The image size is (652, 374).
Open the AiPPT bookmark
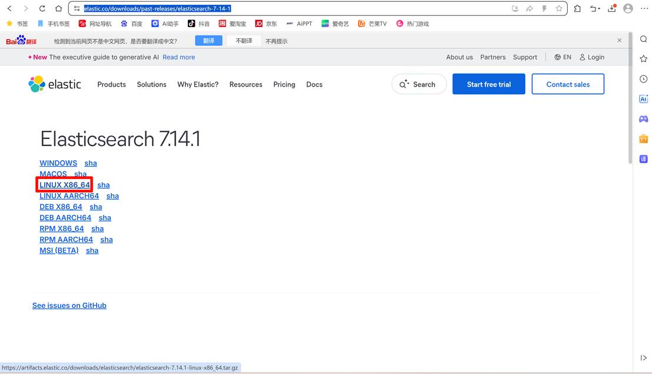pyautogui.click(x=299, y=24)
